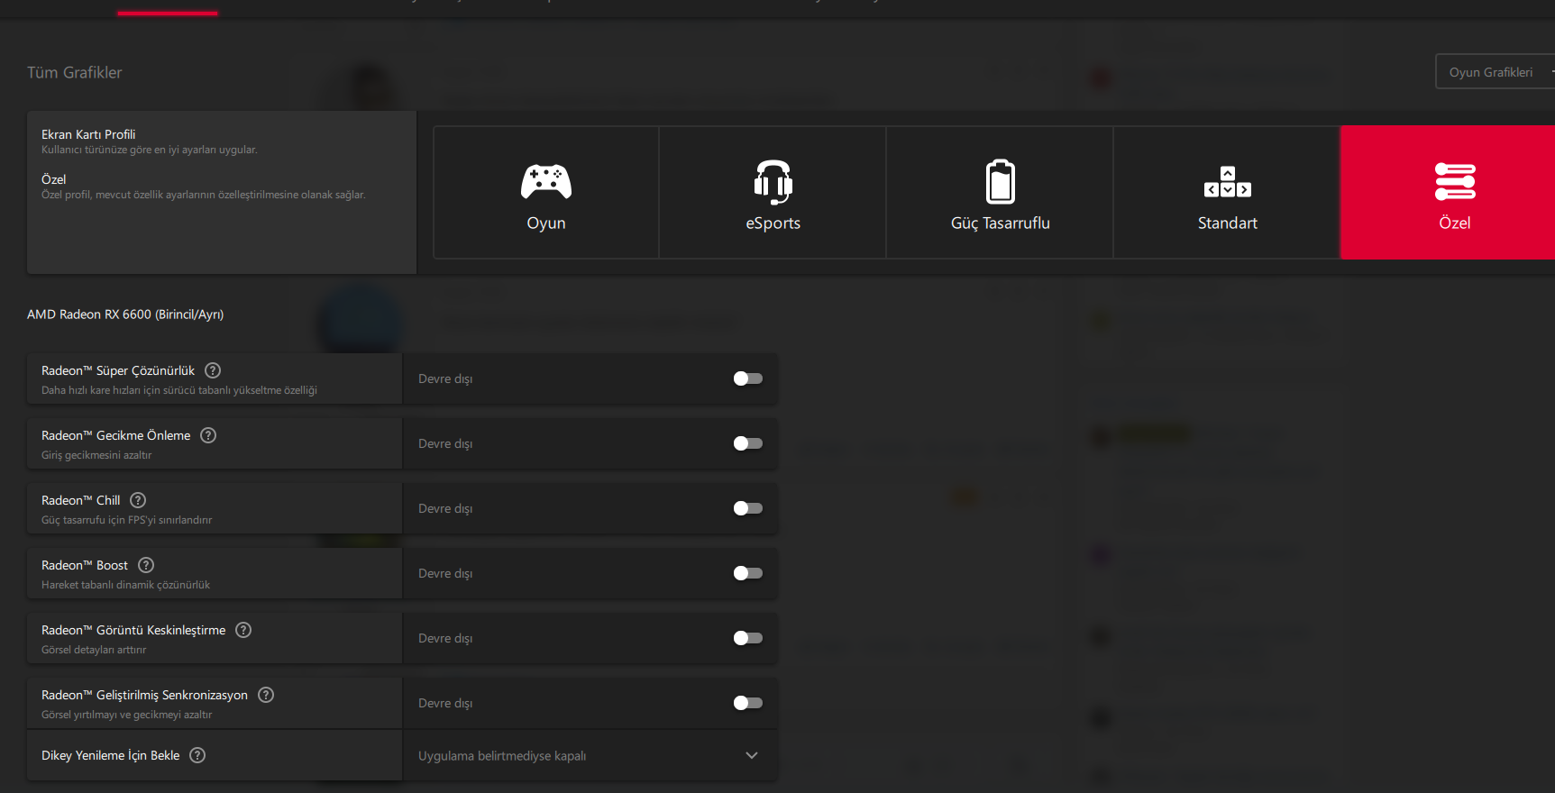1555x793 pixels.
Task: Click 'Daha hızlı kare hızları için' description
Action: (179, 390)
